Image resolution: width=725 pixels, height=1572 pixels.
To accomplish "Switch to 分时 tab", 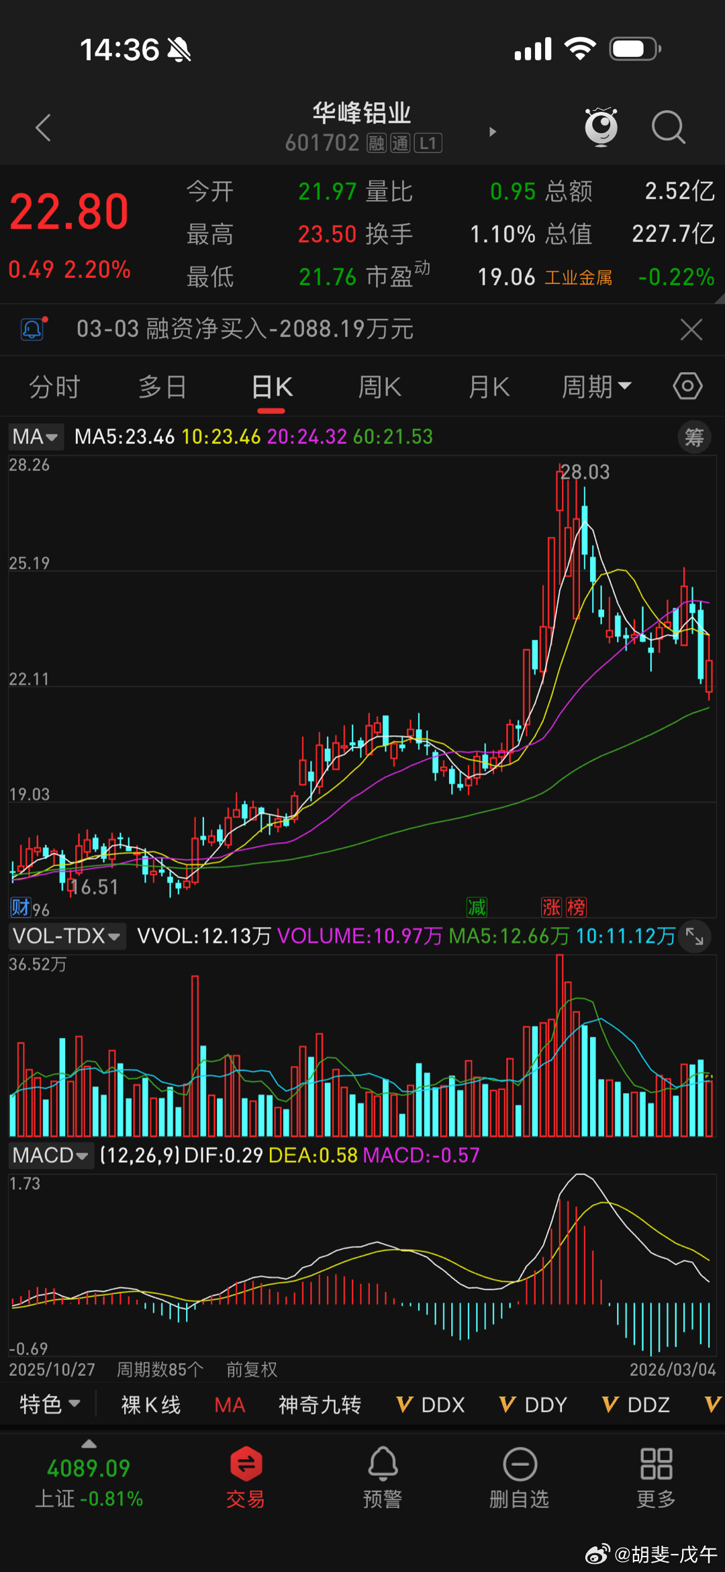I will (x=54, y=387).
